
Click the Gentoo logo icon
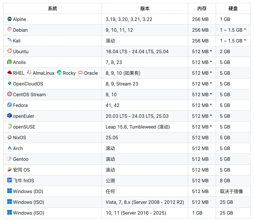(10, 158)
